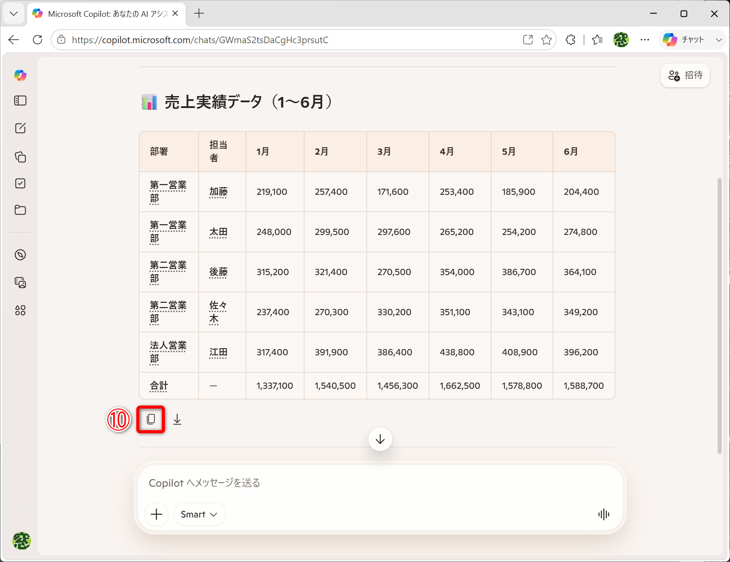
Task: Open the checkbox tasks icon in the sidebar
Action: (20, 183)
